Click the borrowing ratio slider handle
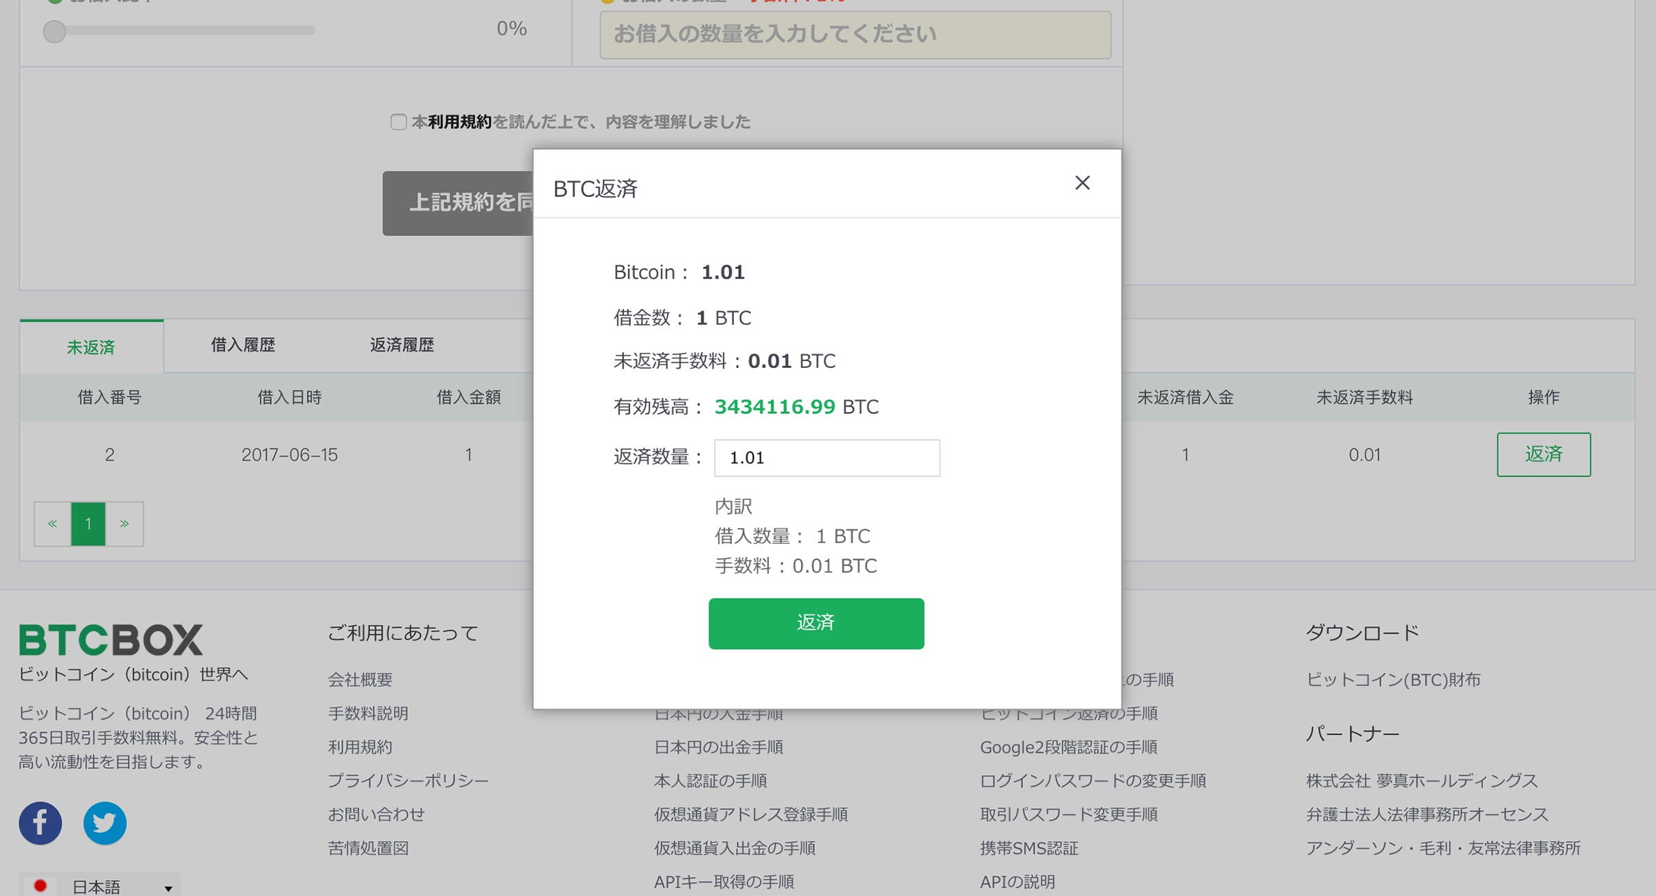Viewport: 1656px width, 896px height. (54, 31)
